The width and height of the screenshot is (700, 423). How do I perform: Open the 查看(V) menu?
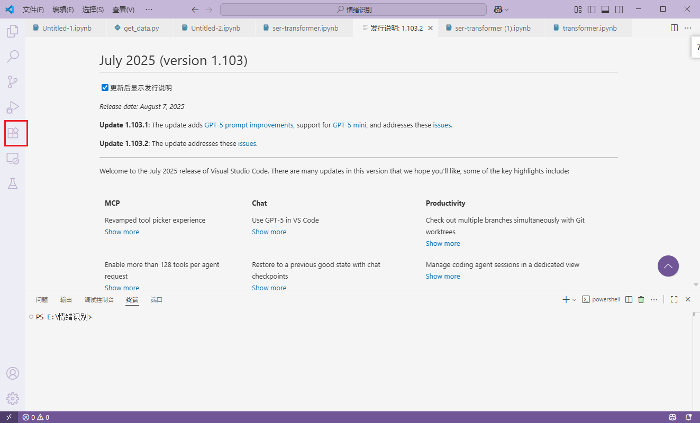click(x=123, y=10)
